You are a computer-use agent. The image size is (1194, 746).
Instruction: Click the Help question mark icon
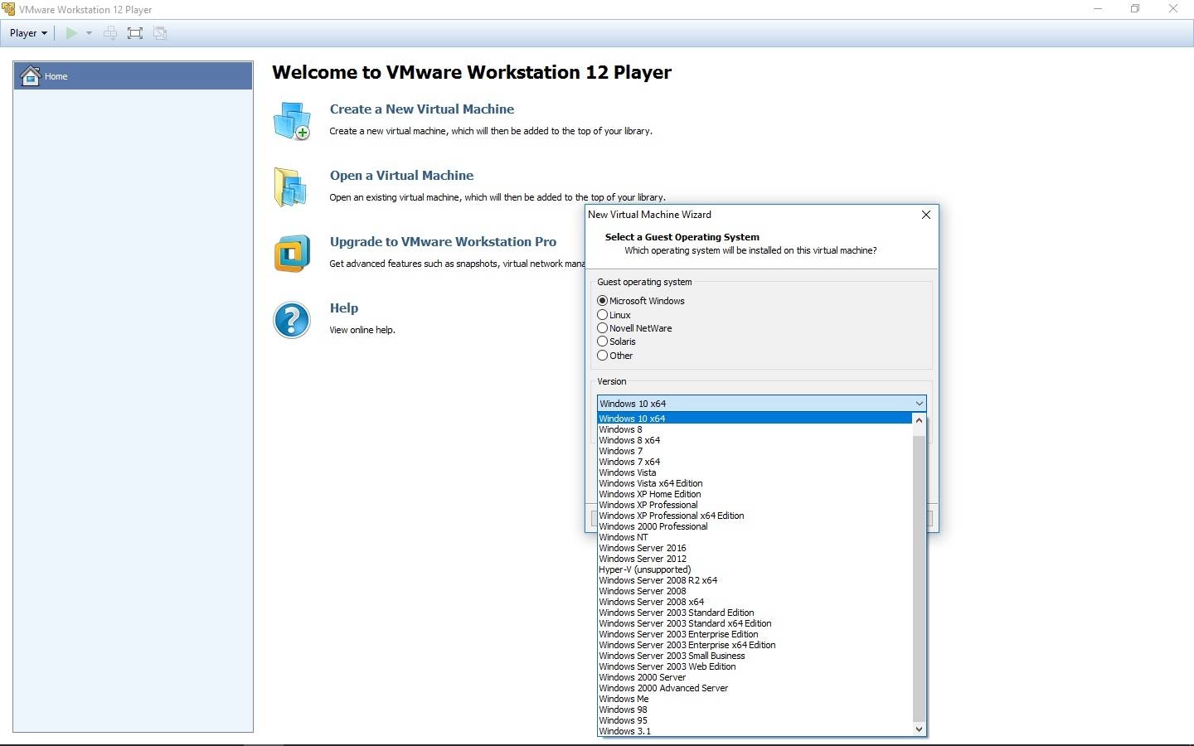click(x=292, y=320)
